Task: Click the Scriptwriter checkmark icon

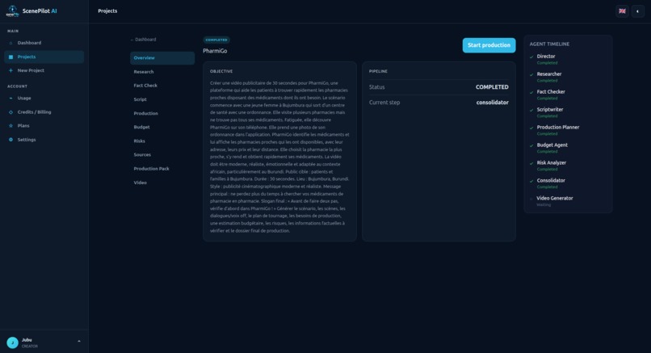Action: (531, 111)
